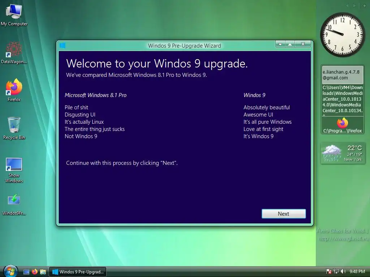This screenshot has height=277, width=370.
Task: Click the "It's Windos 9" line
Action: pyautogui.click(x=258, y=136)
